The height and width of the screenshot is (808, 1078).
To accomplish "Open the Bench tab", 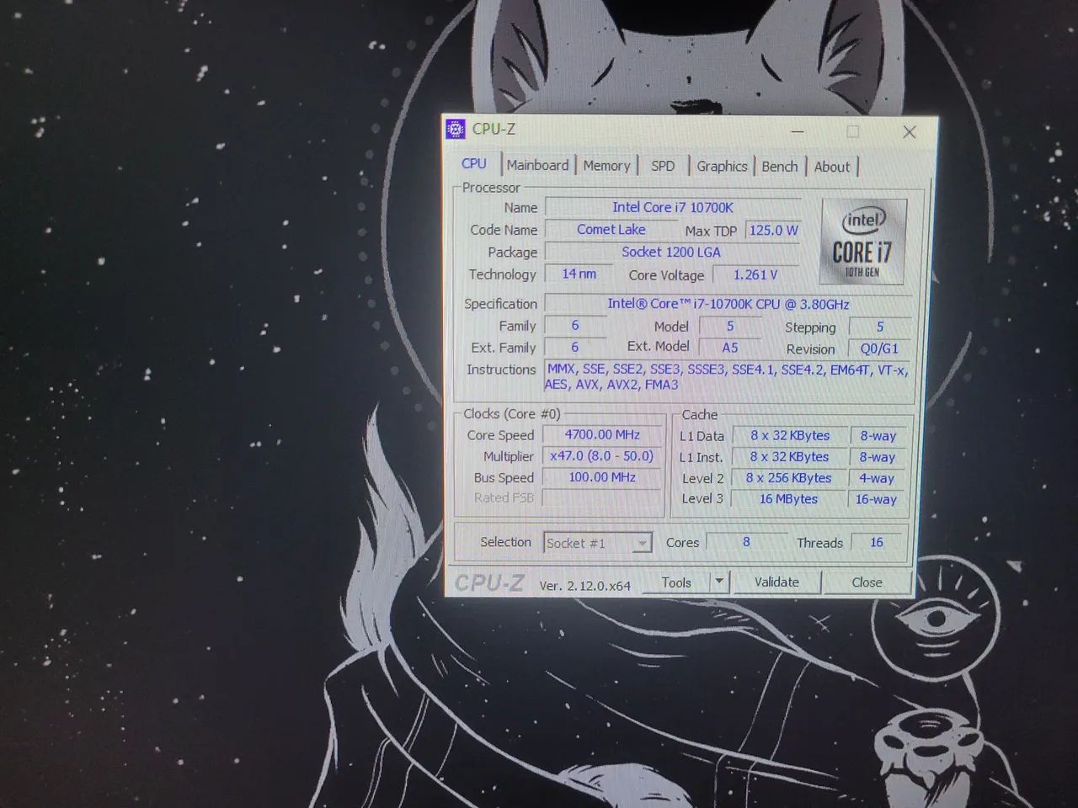I will (x=779, y=167).
